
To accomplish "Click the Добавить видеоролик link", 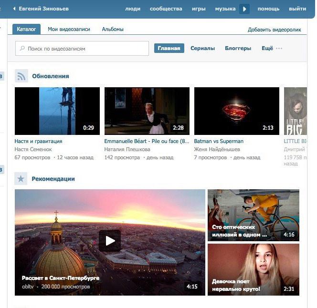I will [274, 30].
